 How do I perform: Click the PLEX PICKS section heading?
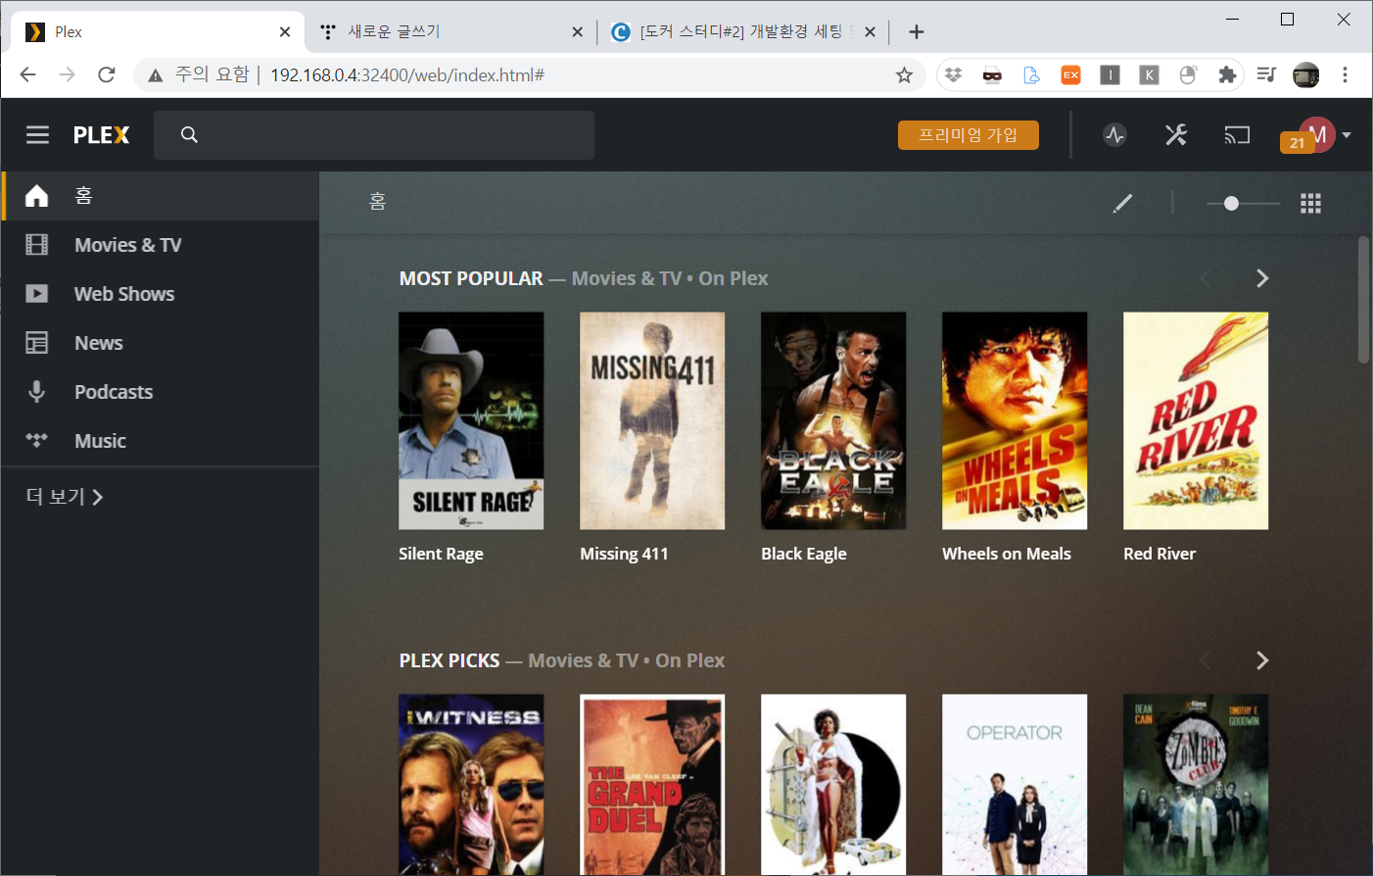450,660
